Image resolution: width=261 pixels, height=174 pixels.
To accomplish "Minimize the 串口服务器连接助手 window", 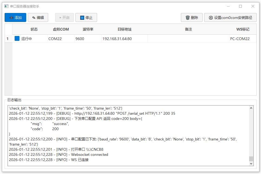I will 228,6.
